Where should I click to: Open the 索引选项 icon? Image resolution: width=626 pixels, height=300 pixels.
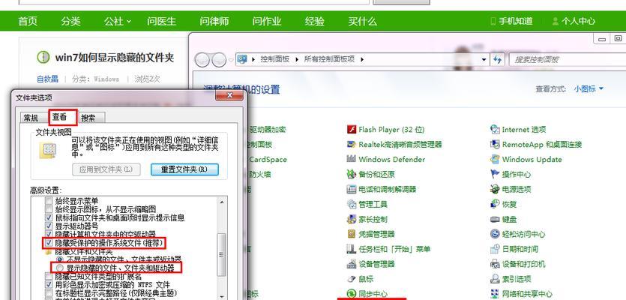pyautogui.click(x=495, y=279)
